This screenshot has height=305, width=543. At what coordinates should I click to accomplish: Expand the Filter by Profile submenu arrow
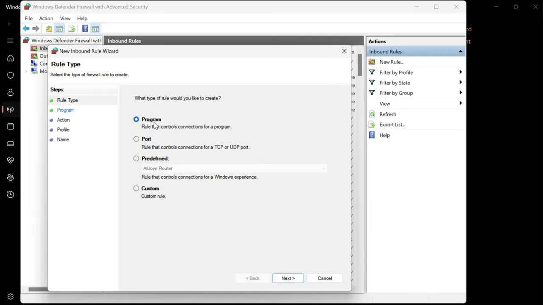pyautogui.click(x=461, y=72)
